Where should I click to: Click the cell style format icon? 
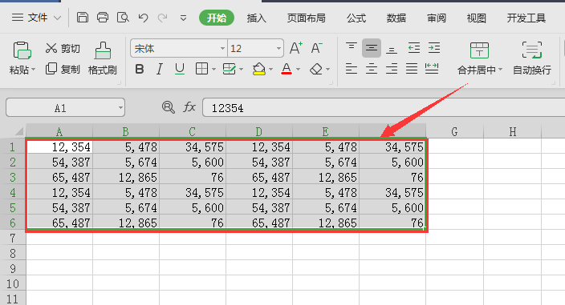[x=230, y=69]
